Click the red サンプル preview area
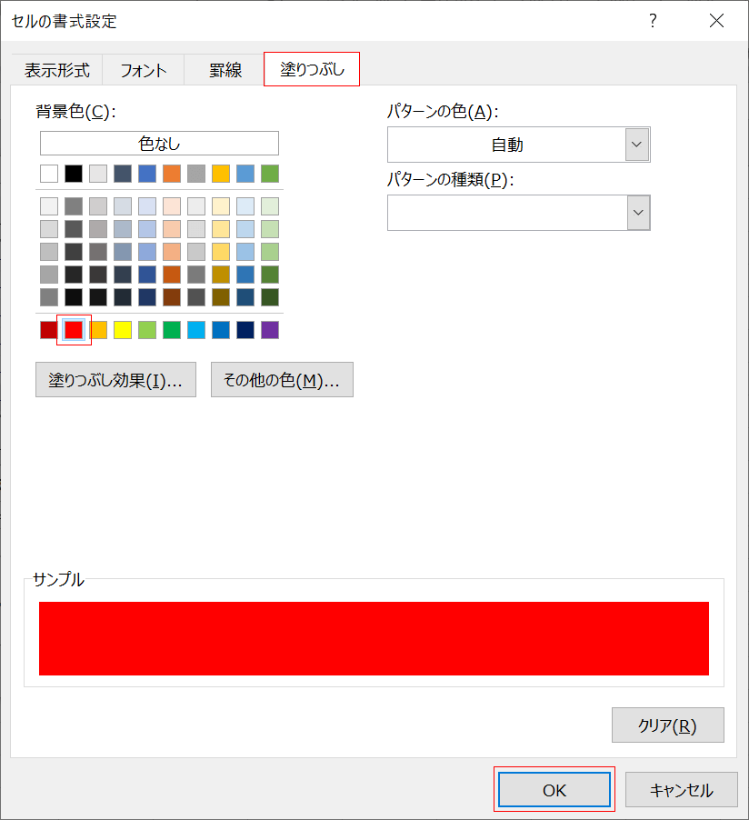749x820 pixels. (373, 638)
